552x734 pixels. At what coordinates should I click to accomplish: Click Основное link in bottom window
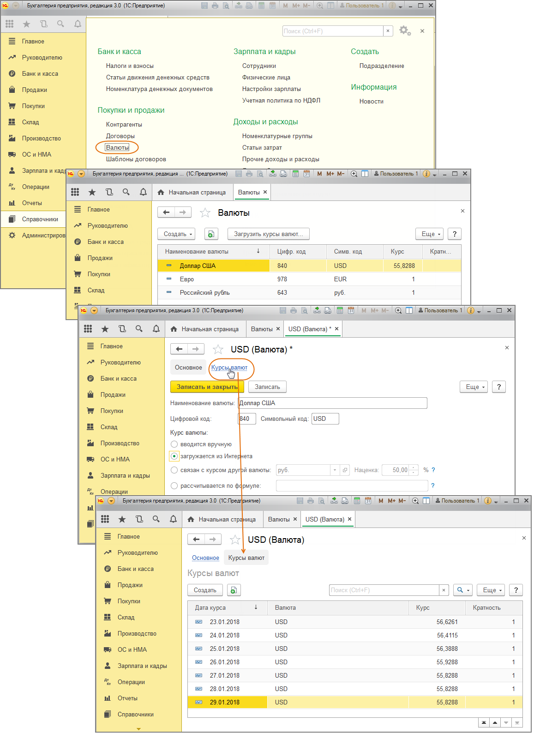click(205, 558)
